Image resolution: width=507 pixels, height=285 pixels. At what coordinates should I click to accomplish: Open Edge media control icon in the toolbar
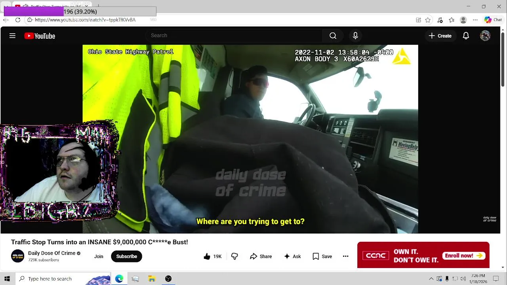pos(440,20)
